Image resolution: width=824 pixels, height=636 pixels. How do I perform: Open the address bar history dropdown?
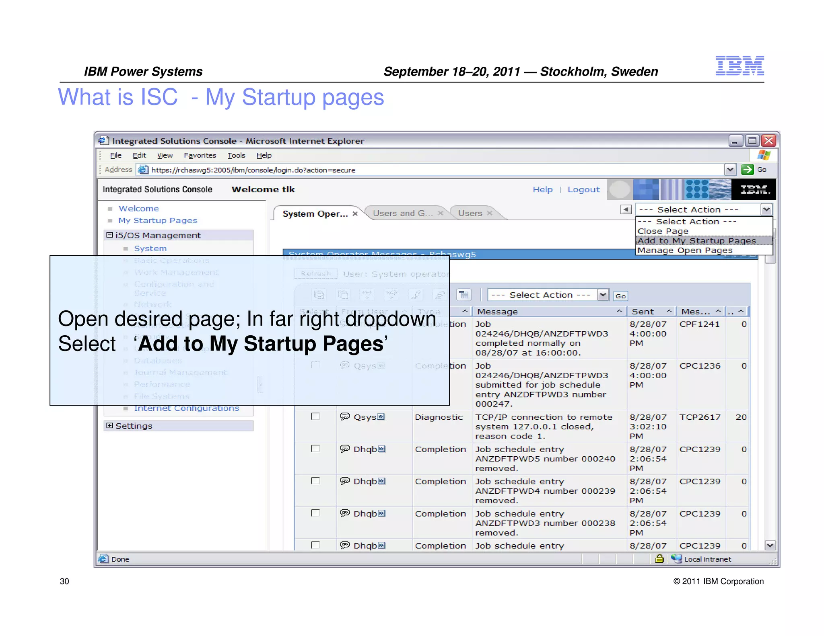tap(730, 170)
